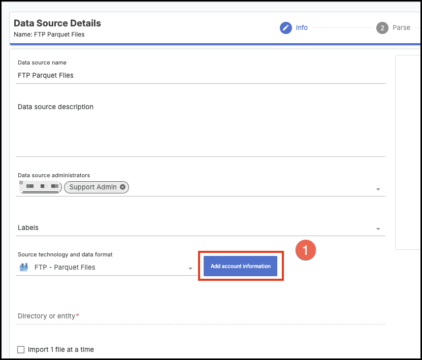Switch to the Info step label

(x=302, y=28)
